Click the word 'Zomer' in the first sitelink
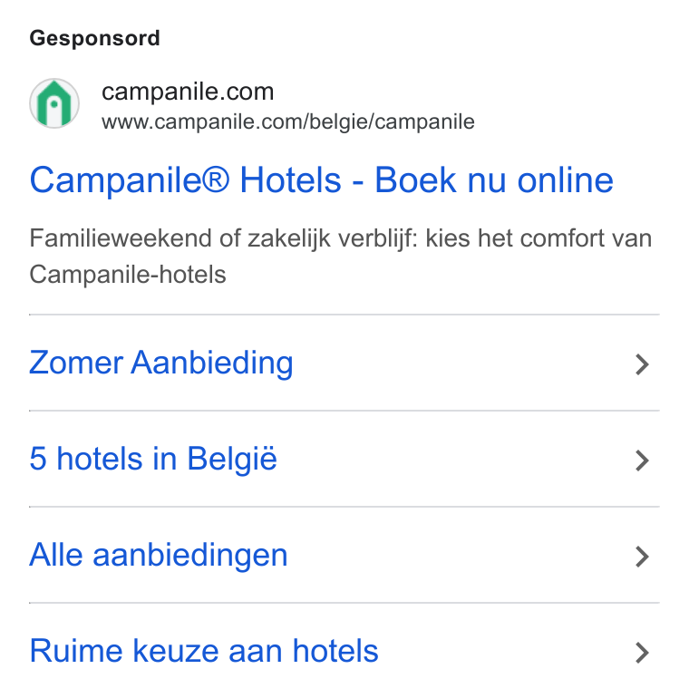The height and width of the screenshot is (698, 689). (x=76, y=364)
